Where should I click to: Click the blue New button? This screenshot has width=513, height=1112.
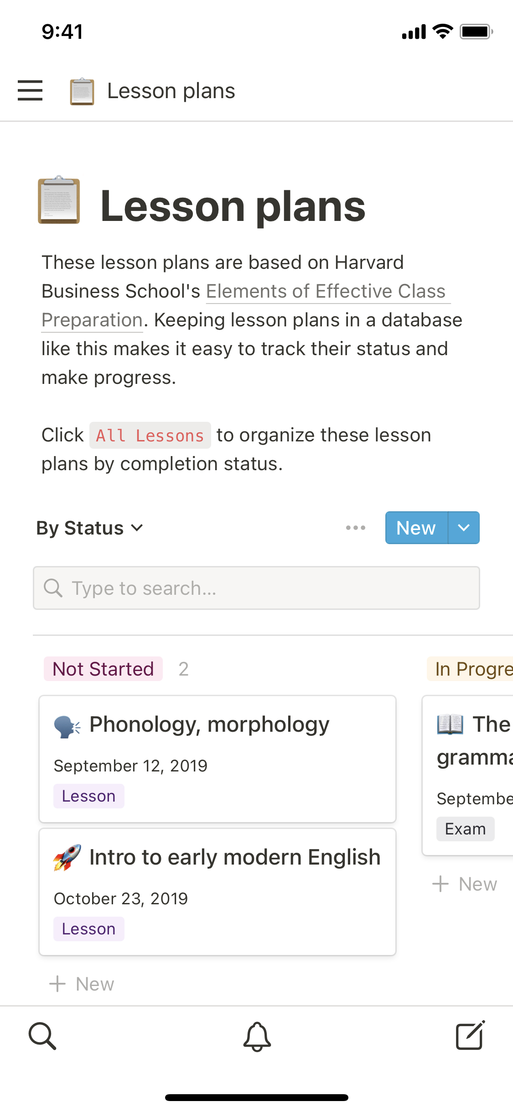(416, 528)
